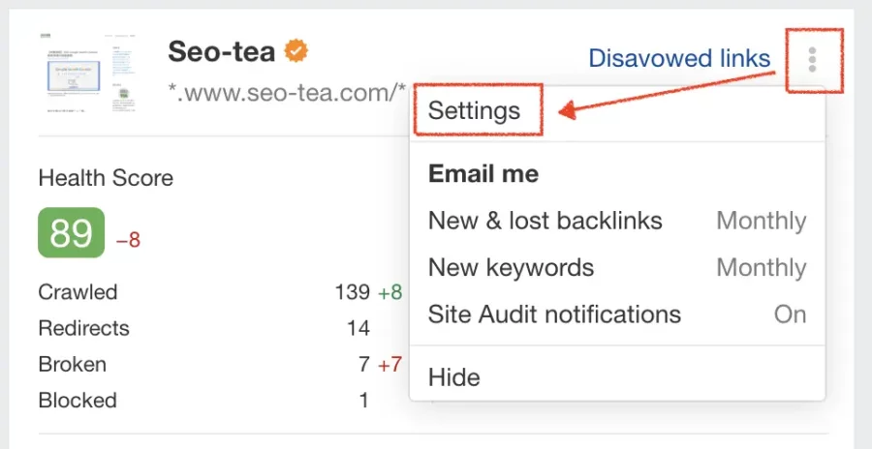Click the Crawled pages count 139
This screenshot has width=872, height=449.
point(352,291)
